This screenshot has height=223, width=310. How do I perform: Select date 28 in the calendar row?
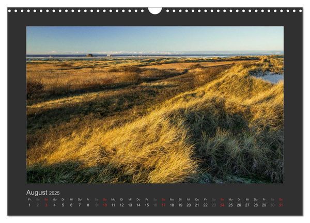click(256, 205)
